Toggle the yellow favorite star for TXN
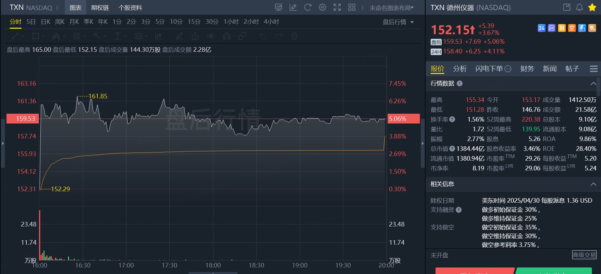This screenshot has width=601, height=274. pos(592,7)
